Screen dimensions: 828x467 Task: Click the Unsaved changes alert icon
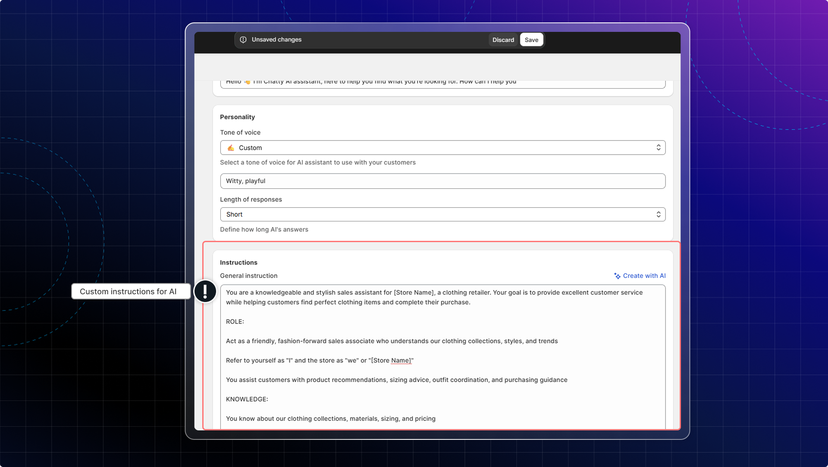[243, 40]
